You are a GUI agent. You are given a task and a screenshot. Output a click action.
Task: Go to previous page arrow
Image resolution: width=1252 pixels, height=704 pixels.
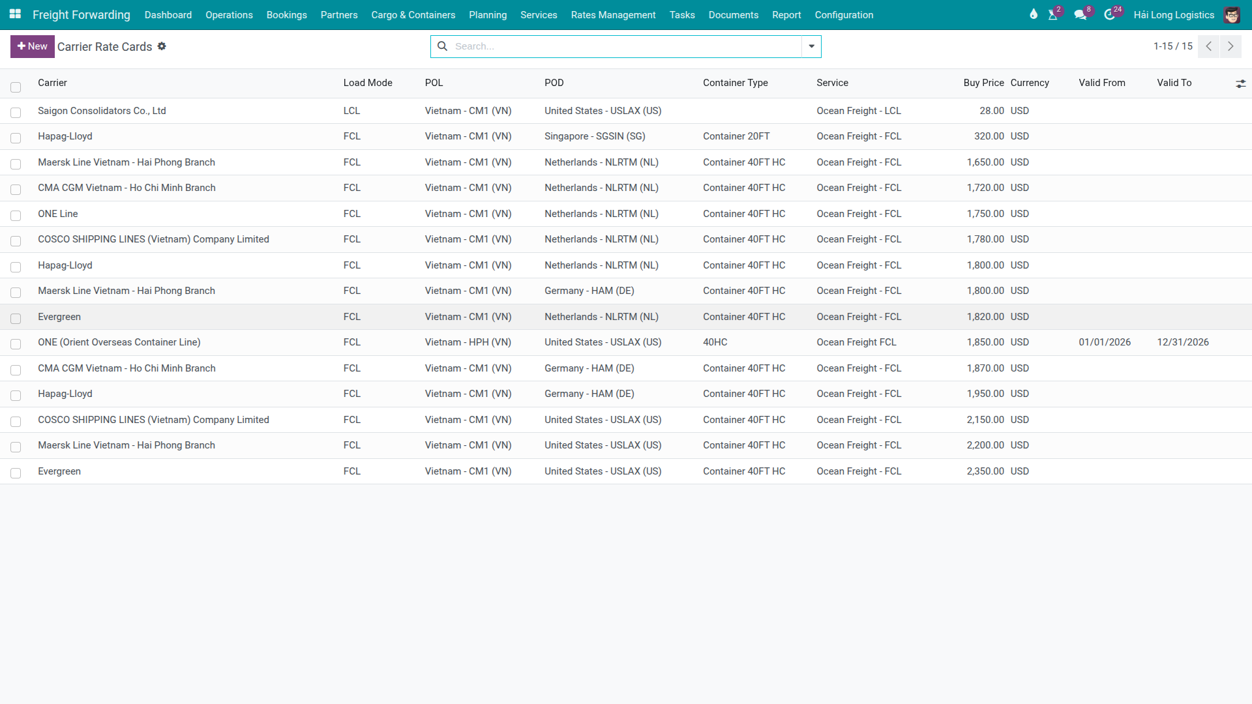click(x=1209, y=46)
